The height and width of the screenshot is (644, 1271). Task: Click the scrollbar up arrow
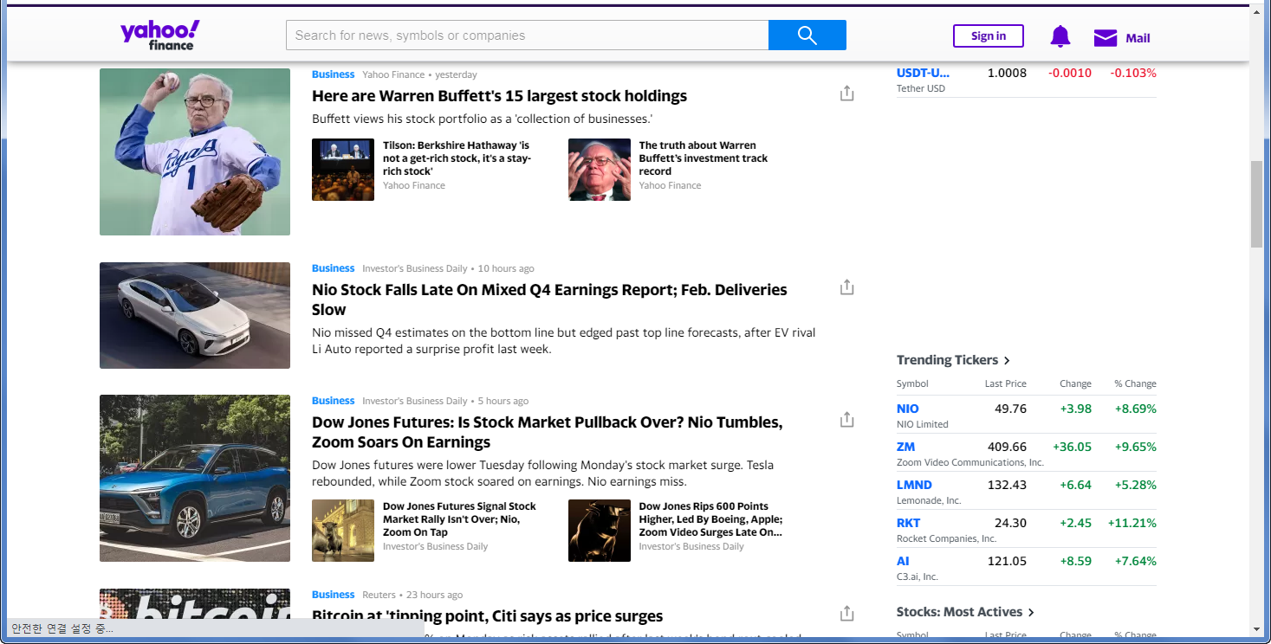(x=1256, y=11)
